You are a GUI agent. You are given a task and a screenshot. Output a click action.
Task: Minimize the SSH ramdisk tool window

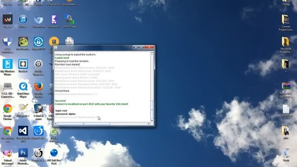[x=136, y=47]
